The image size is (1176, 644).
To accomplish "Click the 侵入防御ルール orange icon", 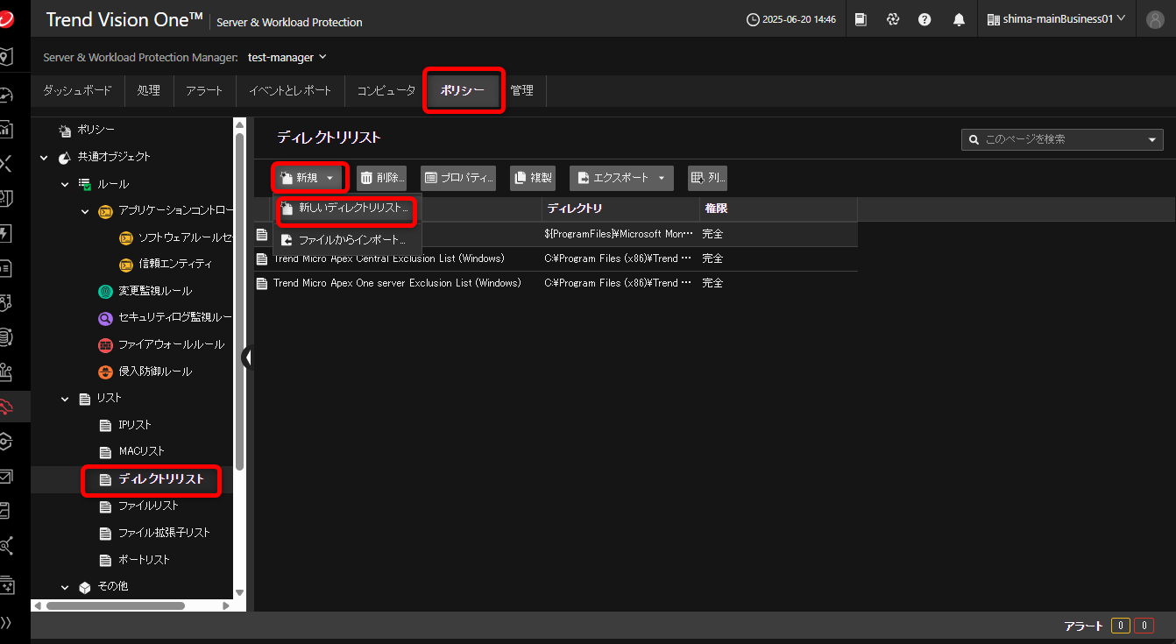I will pyautogui.click(x=105, y=372).
